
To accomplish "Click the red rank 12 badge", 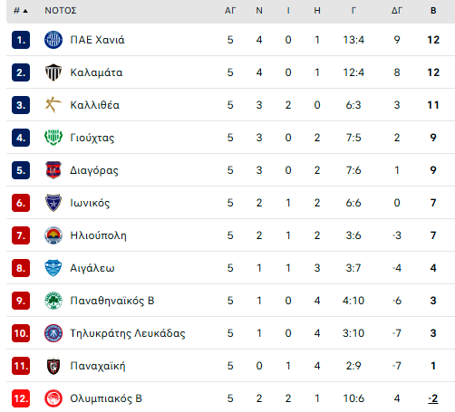I will click(x=21, y=398).
